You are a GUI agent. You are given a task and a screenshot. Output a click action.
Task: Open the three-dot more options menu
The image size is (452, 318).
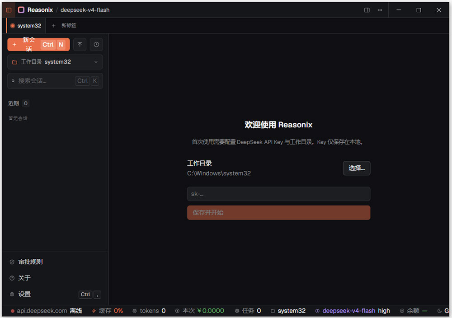point(380,10)
